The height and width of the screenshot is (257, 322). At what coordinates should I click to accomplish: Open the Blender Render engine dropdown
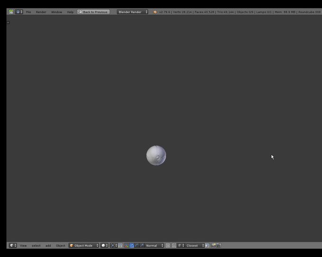click(133, 12)
